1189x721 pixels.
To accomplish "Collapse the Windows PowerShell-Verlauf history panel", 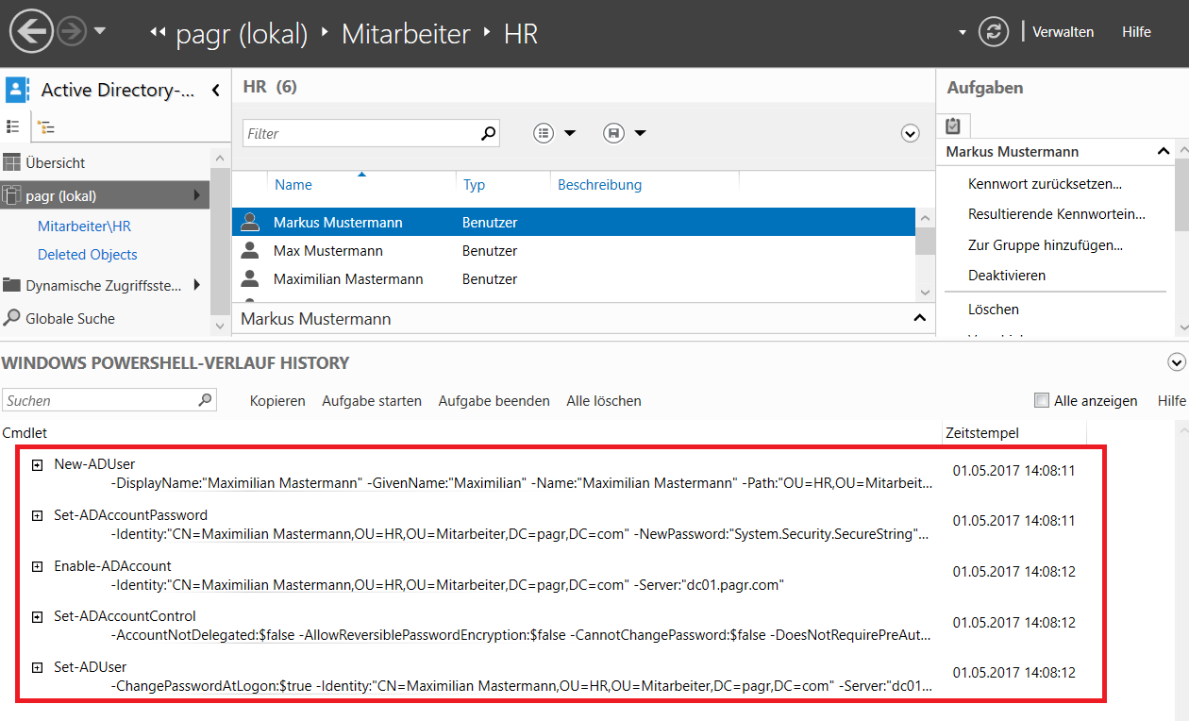I will (1176, 362).
